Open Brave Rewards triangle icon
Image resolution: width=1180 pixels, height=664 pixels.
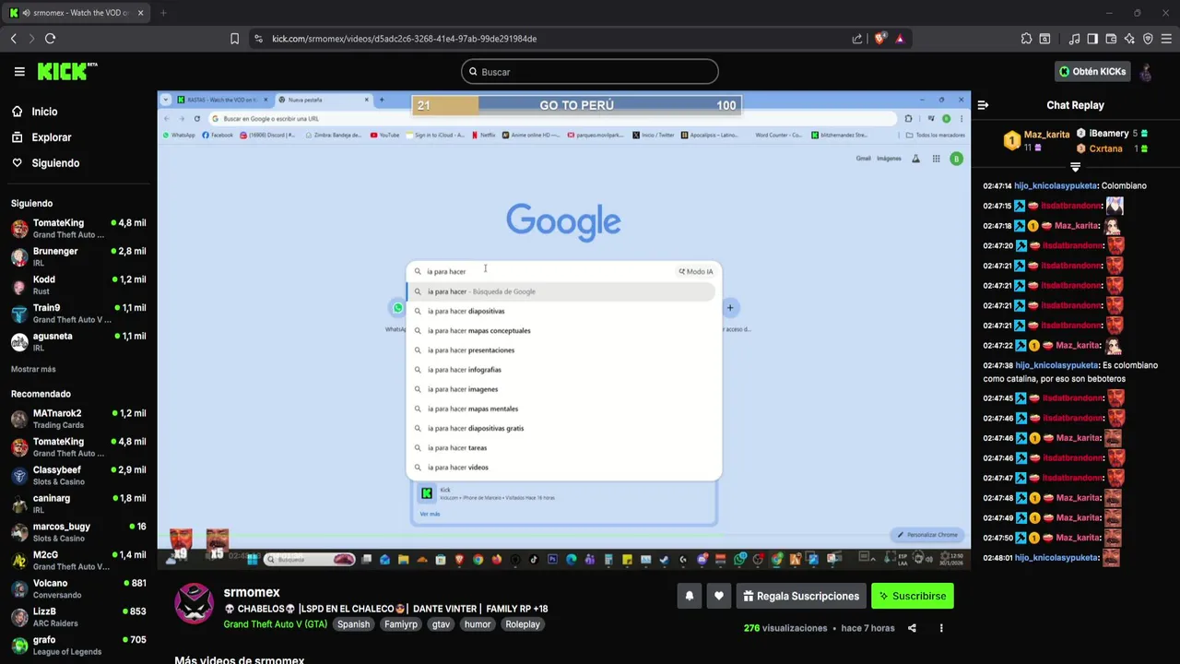click(x=900, y=39)
